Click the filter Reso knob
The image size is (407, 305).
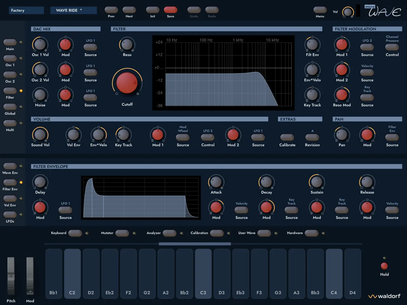(127, 44)
